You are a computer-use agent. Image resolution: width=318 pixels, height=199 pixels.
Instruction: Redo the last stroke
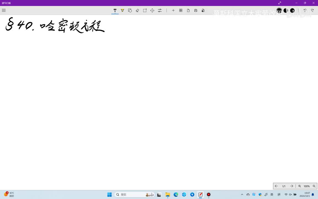click(x=312, y=10)
